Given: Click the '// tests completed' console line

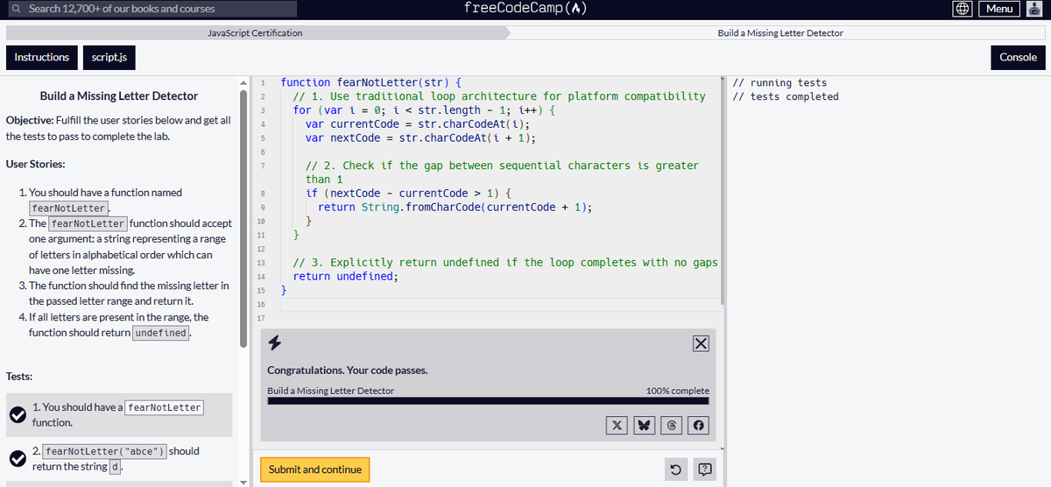Looking at the screenshot, I should click(x=786, y=97).
